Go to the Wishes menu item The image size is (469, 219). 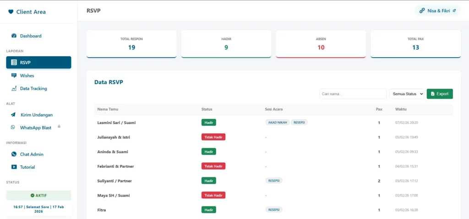(x=38, y=75)
